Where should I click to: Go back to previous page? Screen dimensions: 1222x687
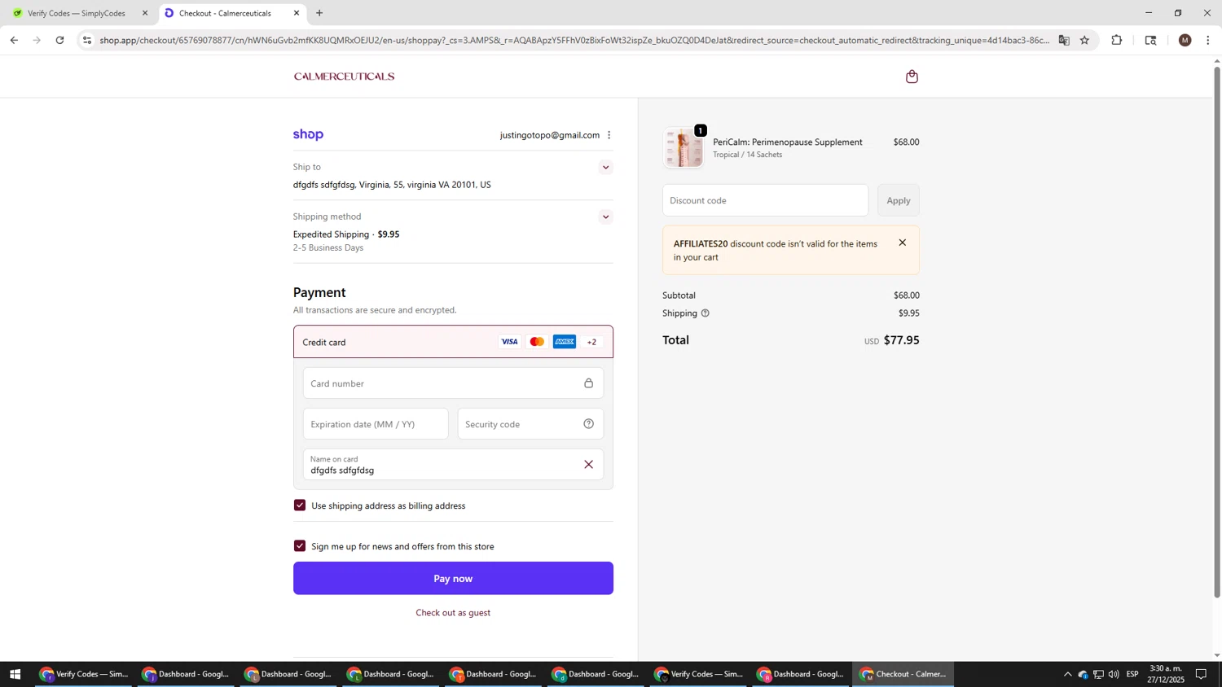click(14, 40)
